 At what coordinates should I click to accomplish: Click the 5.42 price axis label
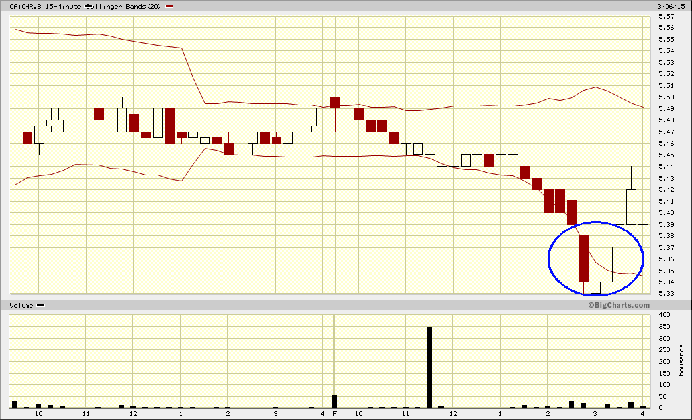coord(666,190)
